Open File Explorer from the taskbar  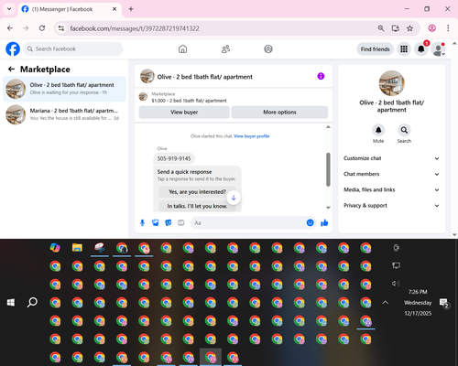coord(77,248)
